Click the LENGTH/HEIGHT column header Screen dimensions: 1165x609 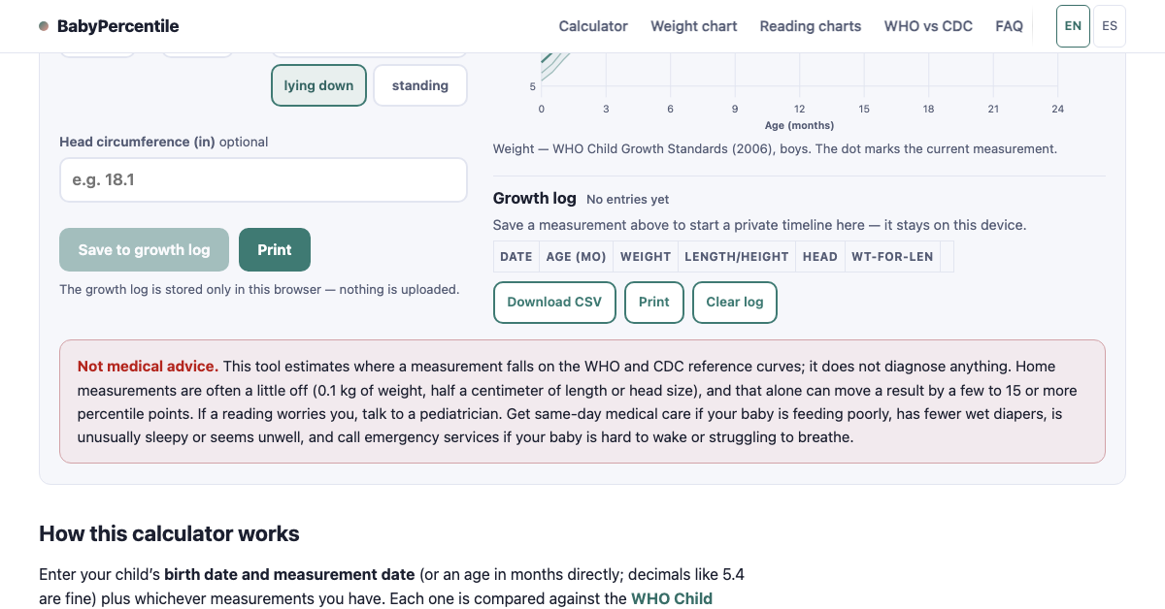click(737, 257)
